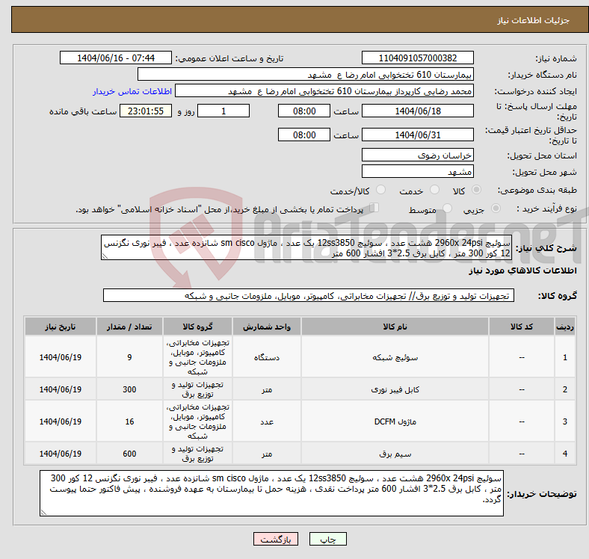Toggle the اسناد خزانه اسلامی payment checkbox
The height and width of the screenshot is (559, 589).
[375, 209]
